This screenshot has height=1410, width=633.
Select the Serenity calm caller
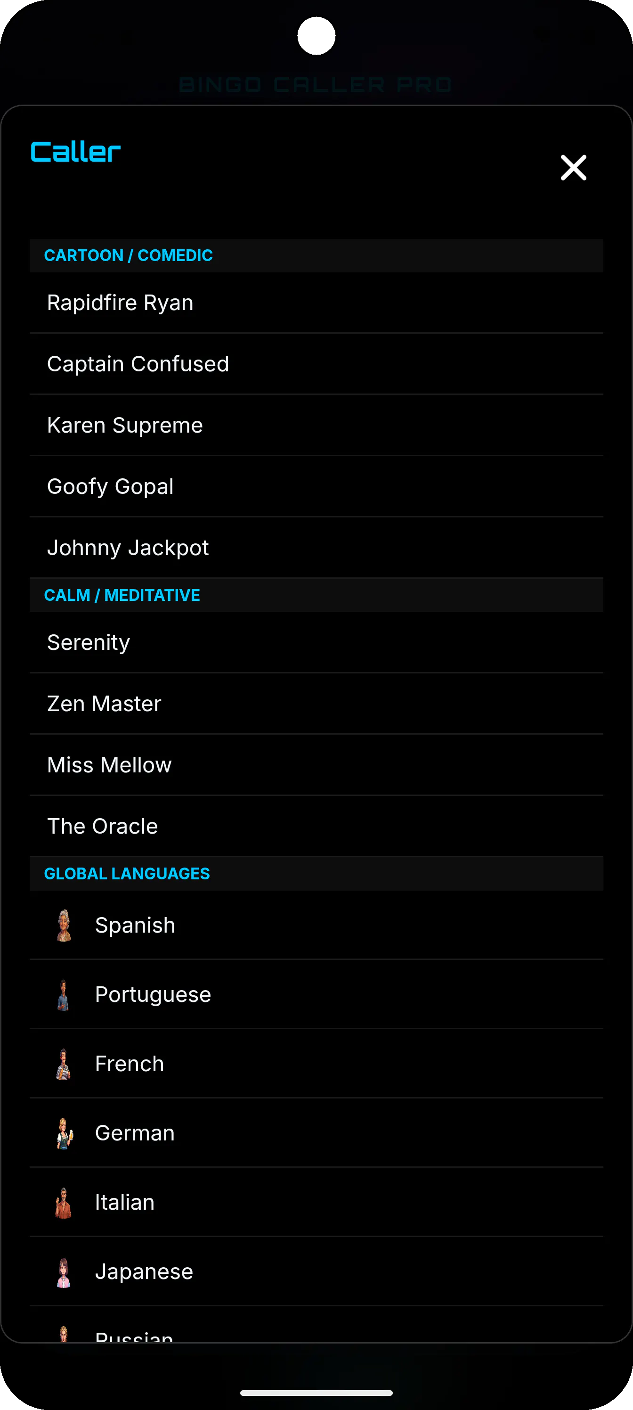click(316, 643)
